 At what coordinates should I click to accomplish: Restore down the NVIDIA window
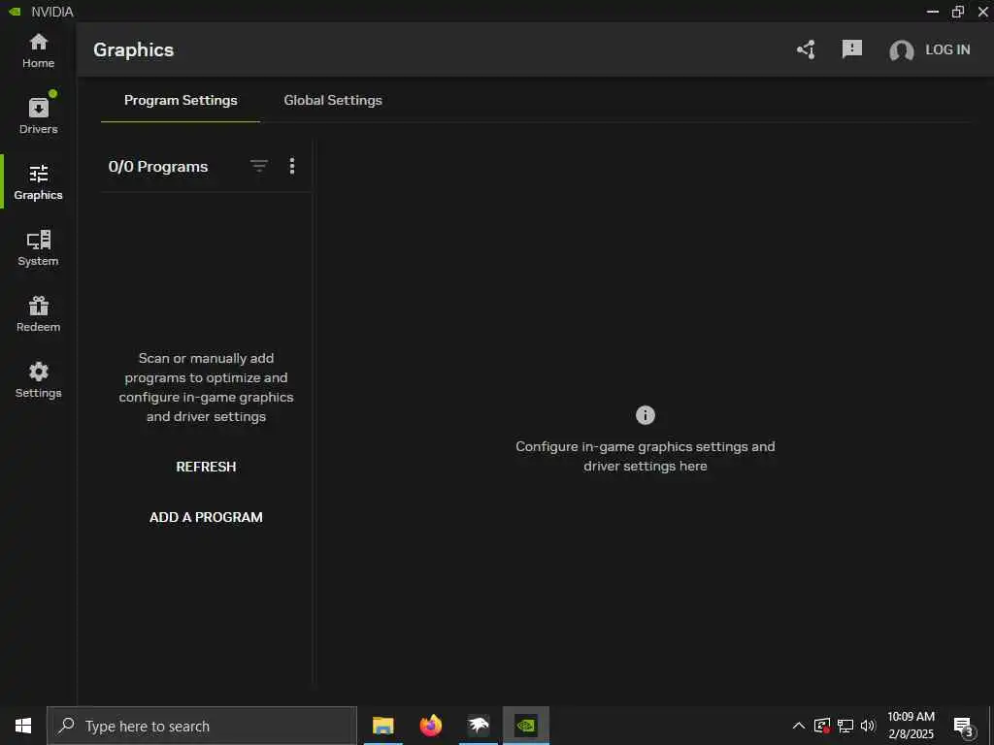point(958,12)
